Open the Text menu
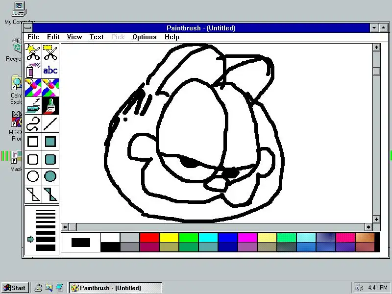This screenshot has height=294, width=392. [x=97, y=37]
